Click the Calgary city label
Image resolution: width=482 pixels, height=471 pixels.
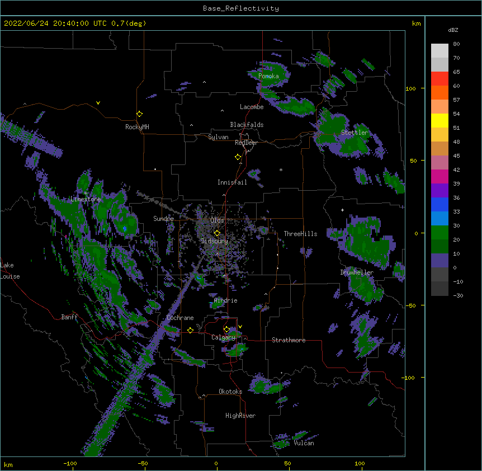pos(224,337)
